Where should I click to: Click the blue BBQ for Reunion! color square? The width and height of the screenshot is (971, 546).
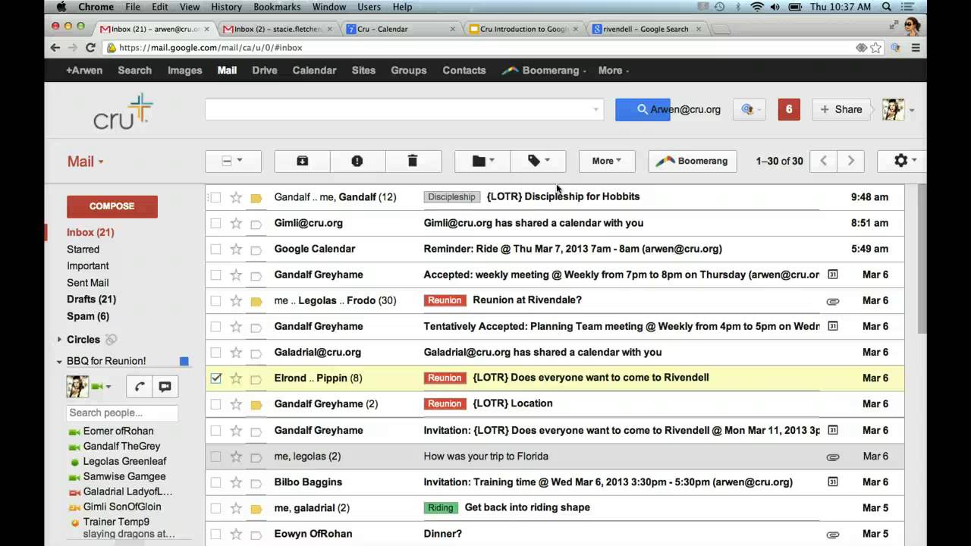pos(184,362)
